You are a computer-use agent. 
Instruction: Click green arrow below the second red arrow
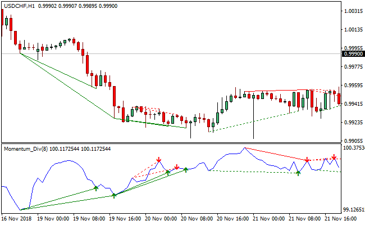click(168, 173)
